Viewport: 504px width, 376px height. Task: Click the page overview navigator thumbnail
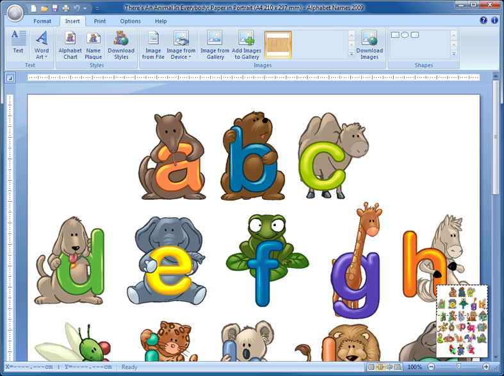click(462, 321)
